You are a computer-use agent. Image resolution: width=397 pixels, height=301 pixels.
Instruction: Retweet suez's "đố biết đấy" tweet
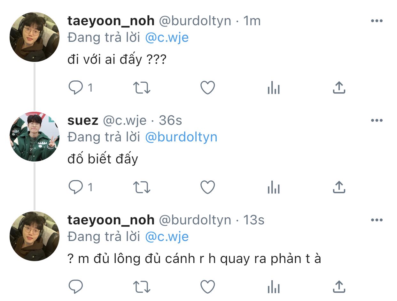point(142,187)
